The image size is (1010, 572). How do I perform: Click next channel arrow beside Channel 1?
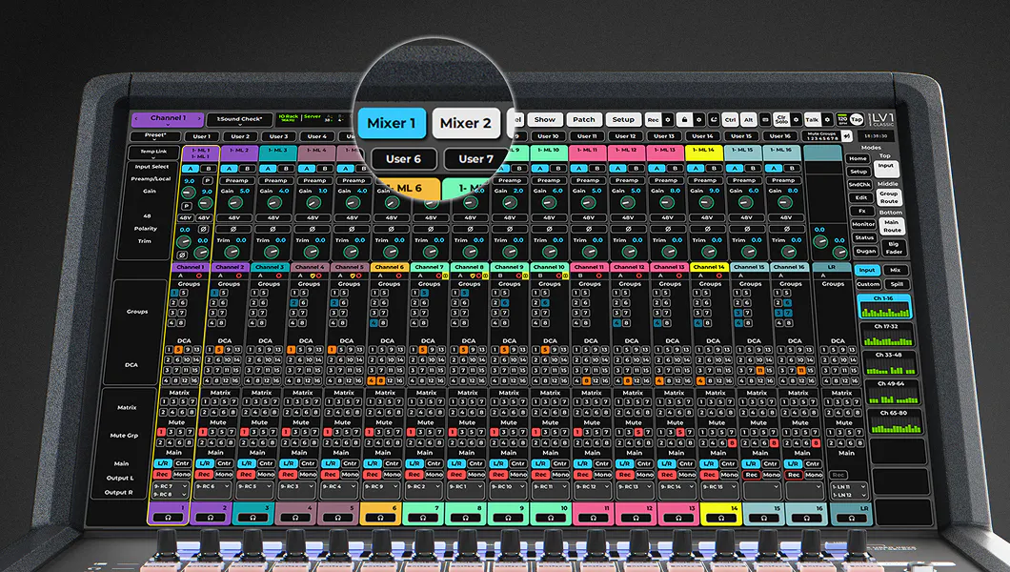pyautogui.click(x=200, y=118)
